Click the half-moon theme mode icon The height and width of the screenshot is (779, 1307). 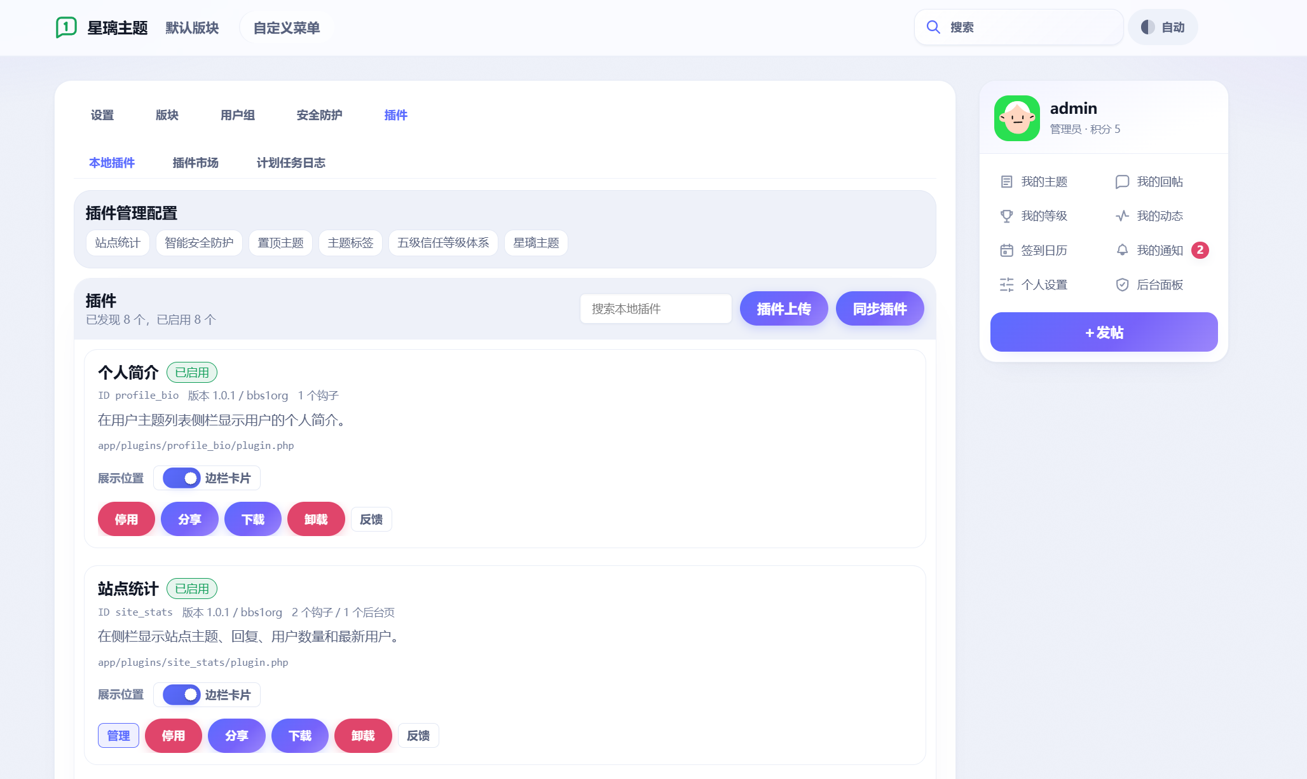point(1147,27)
